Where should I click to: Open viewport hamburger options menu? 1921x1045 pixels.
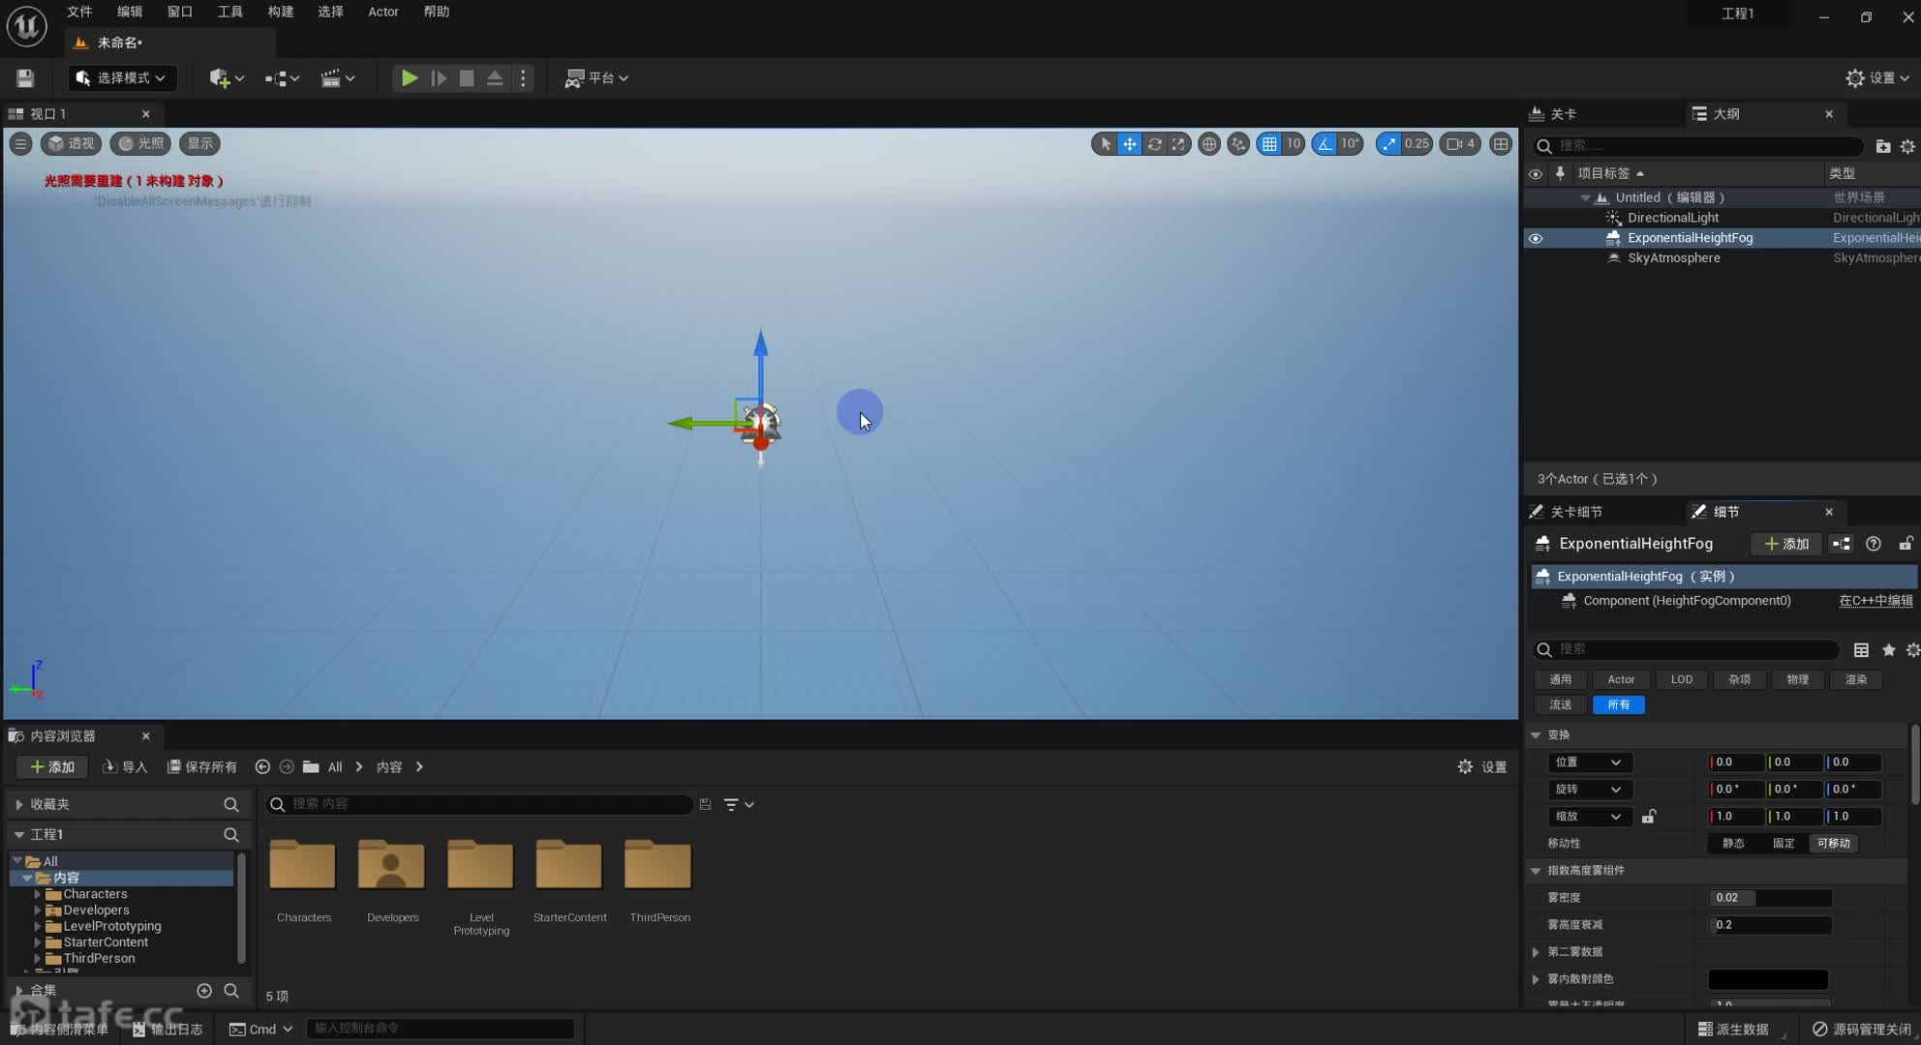coord(20,144)
